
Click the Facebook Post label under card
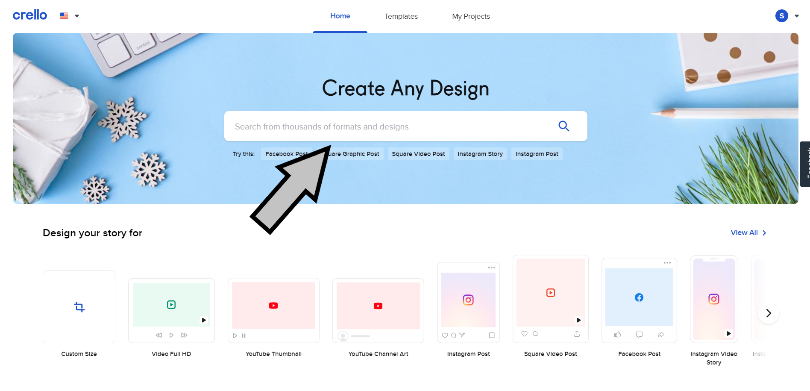(639, 354)
